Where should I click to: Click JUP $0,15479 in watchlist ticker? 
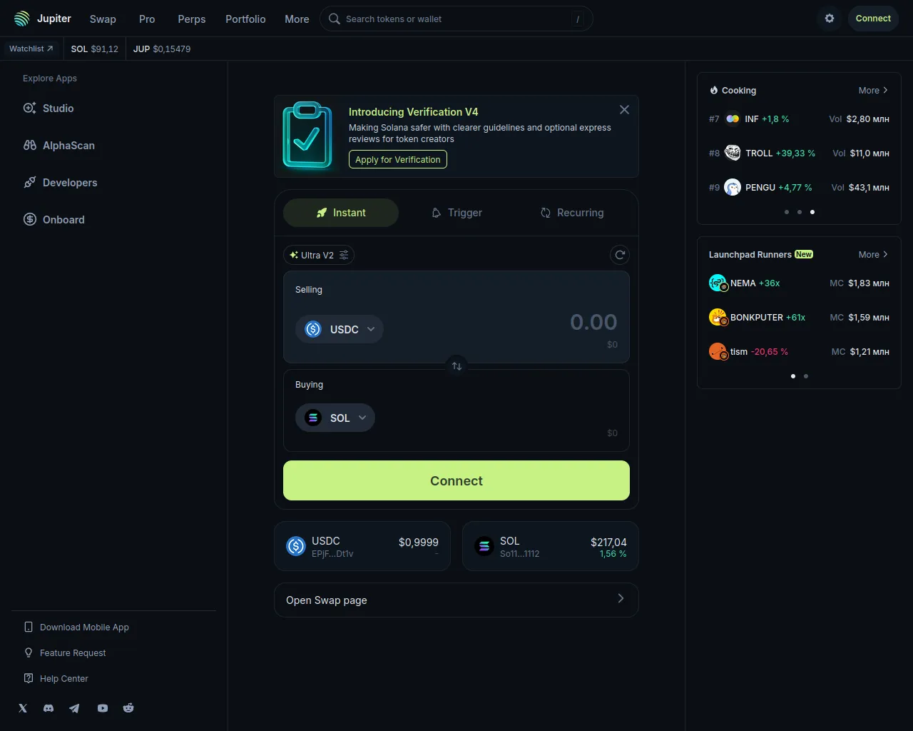coord(162,49)
